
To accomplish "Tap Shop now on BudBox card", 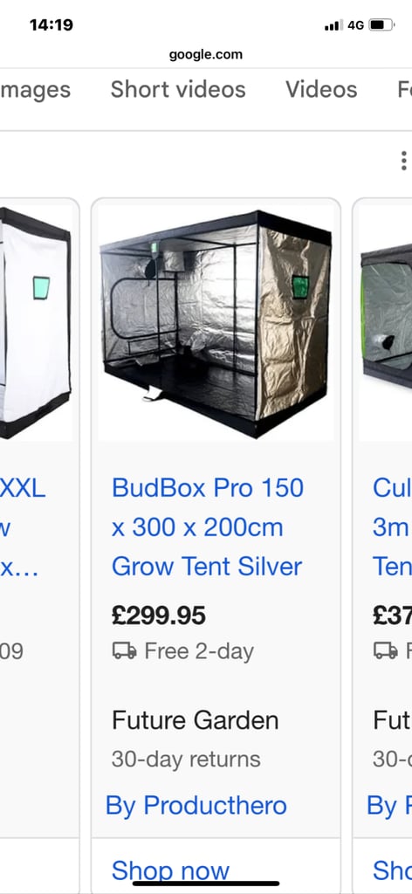I will (x=170, y=871).
